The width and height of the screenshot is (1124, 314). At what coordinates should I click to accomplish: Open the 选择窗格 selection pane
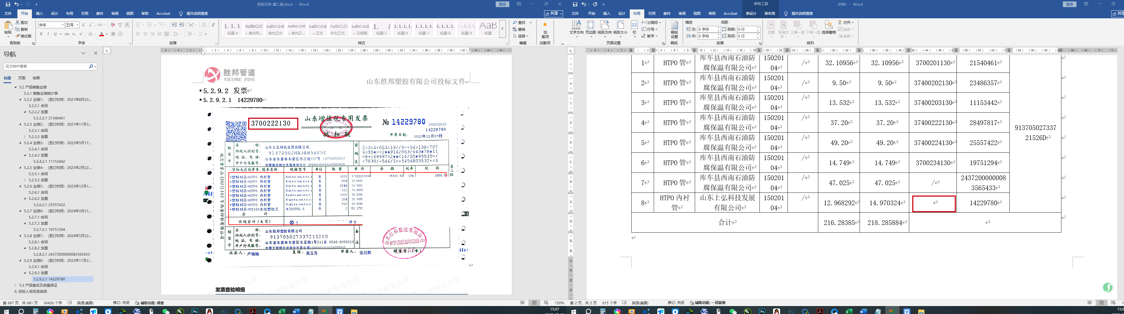(829, 28)
